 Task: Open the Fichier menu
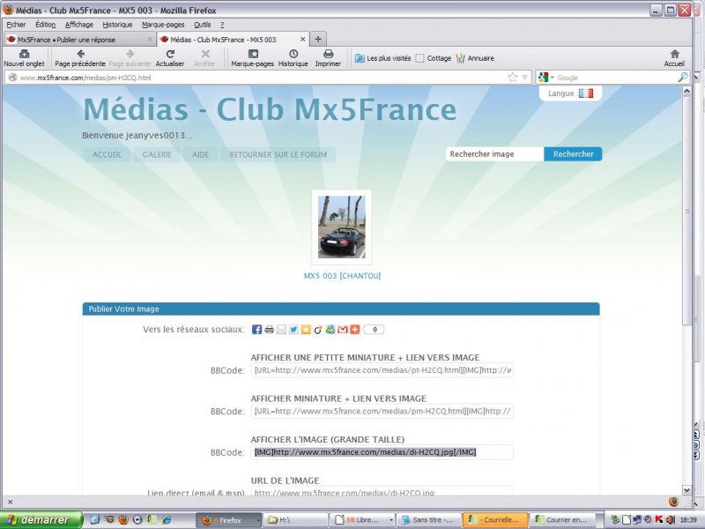[x=16, y=25]
